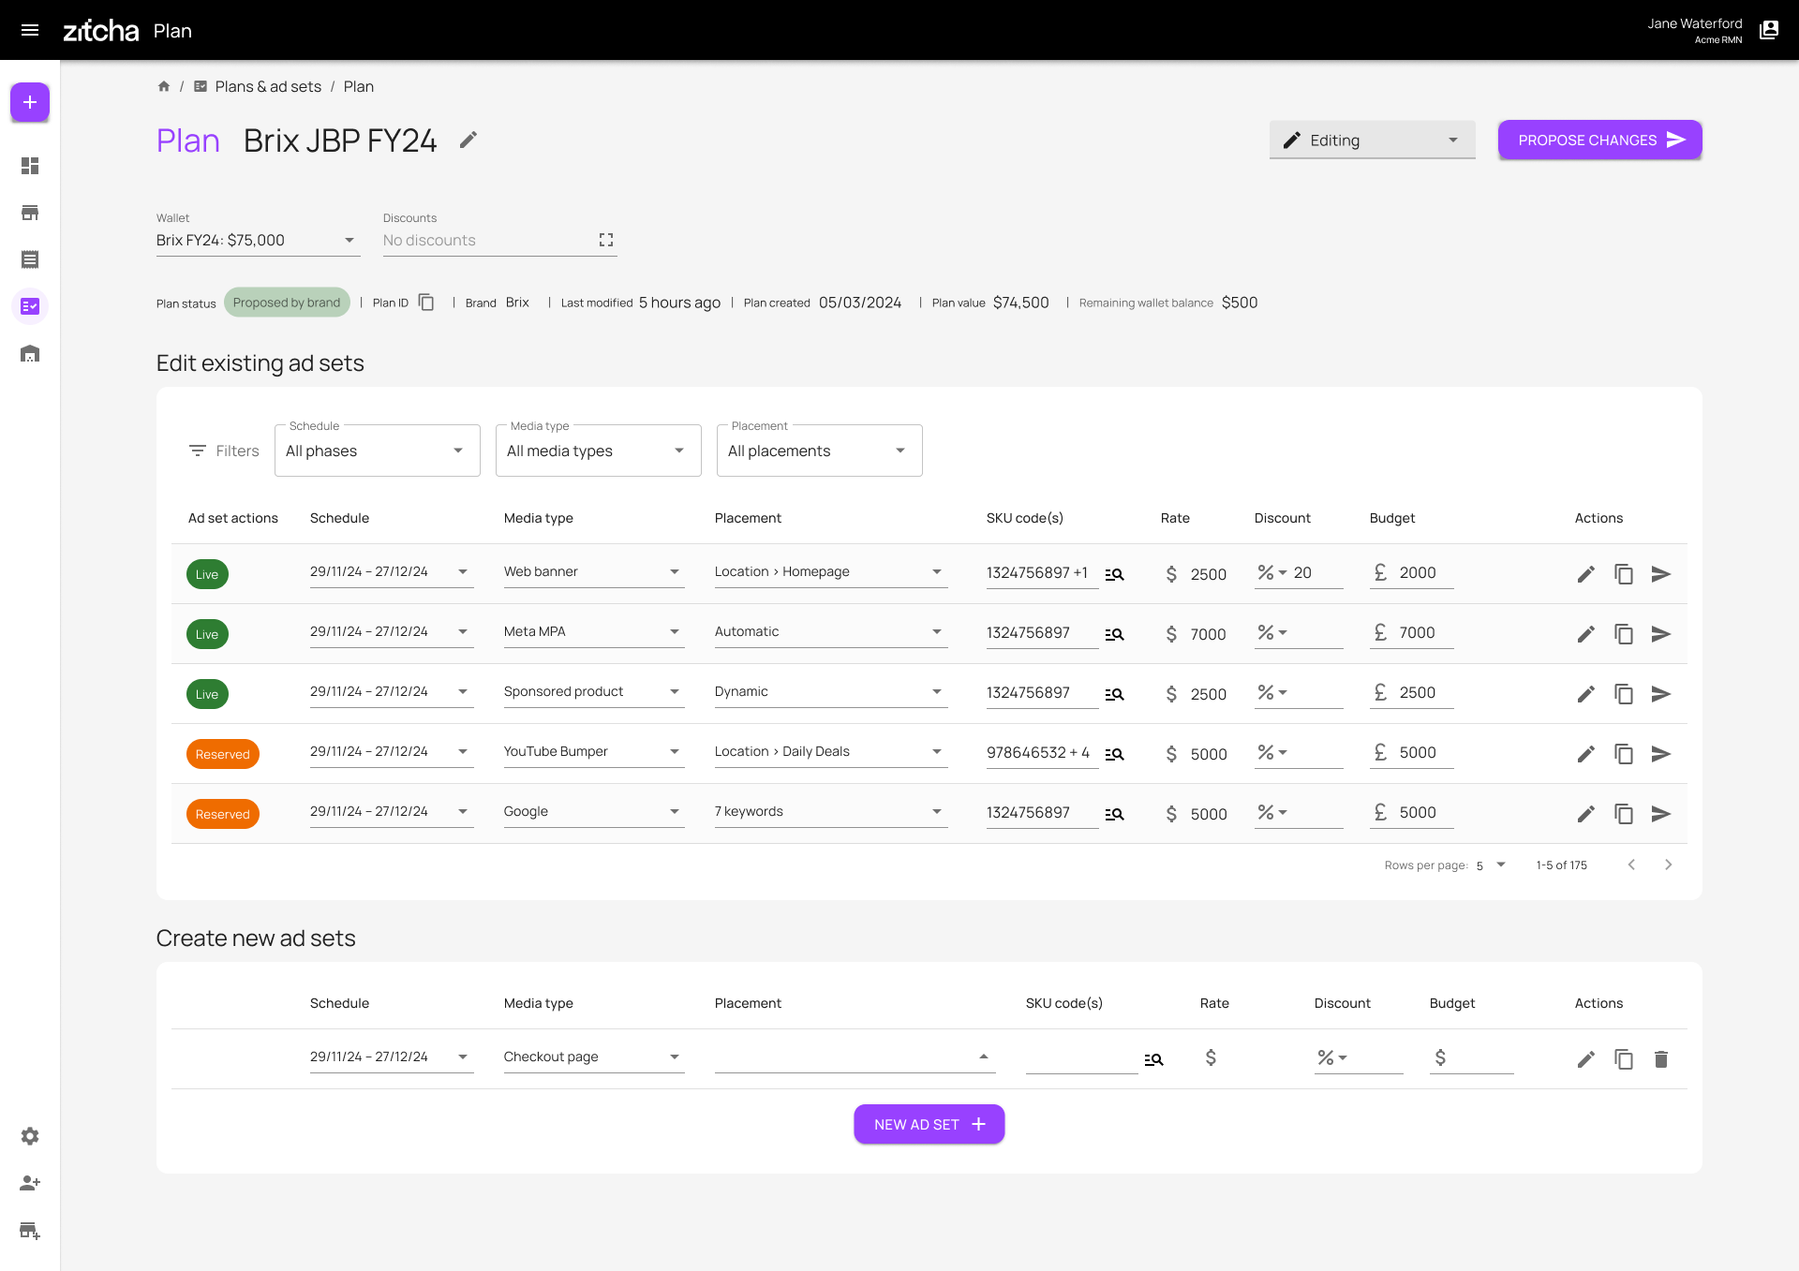Viewport: 1799px width, 1271px height.
Task: Open the dashboard panel from the sidebar
Action: [30, 166]
